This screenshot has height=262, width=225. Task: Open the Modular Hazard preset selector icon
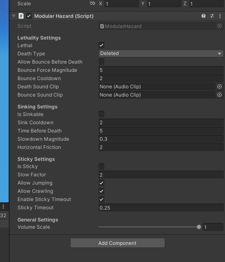212,16
